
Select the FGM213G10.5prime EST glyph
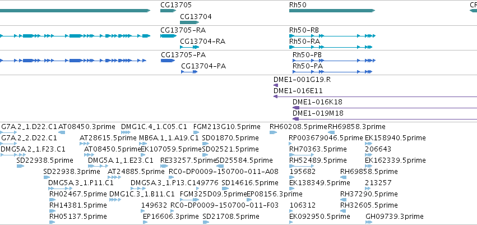point(196,132)
